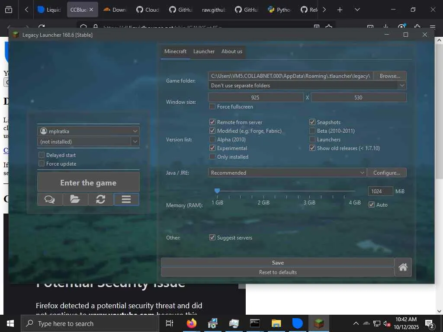Open the support chat bubble icon in launcher
Screen dimensions: 443x332
coord(50,199)
